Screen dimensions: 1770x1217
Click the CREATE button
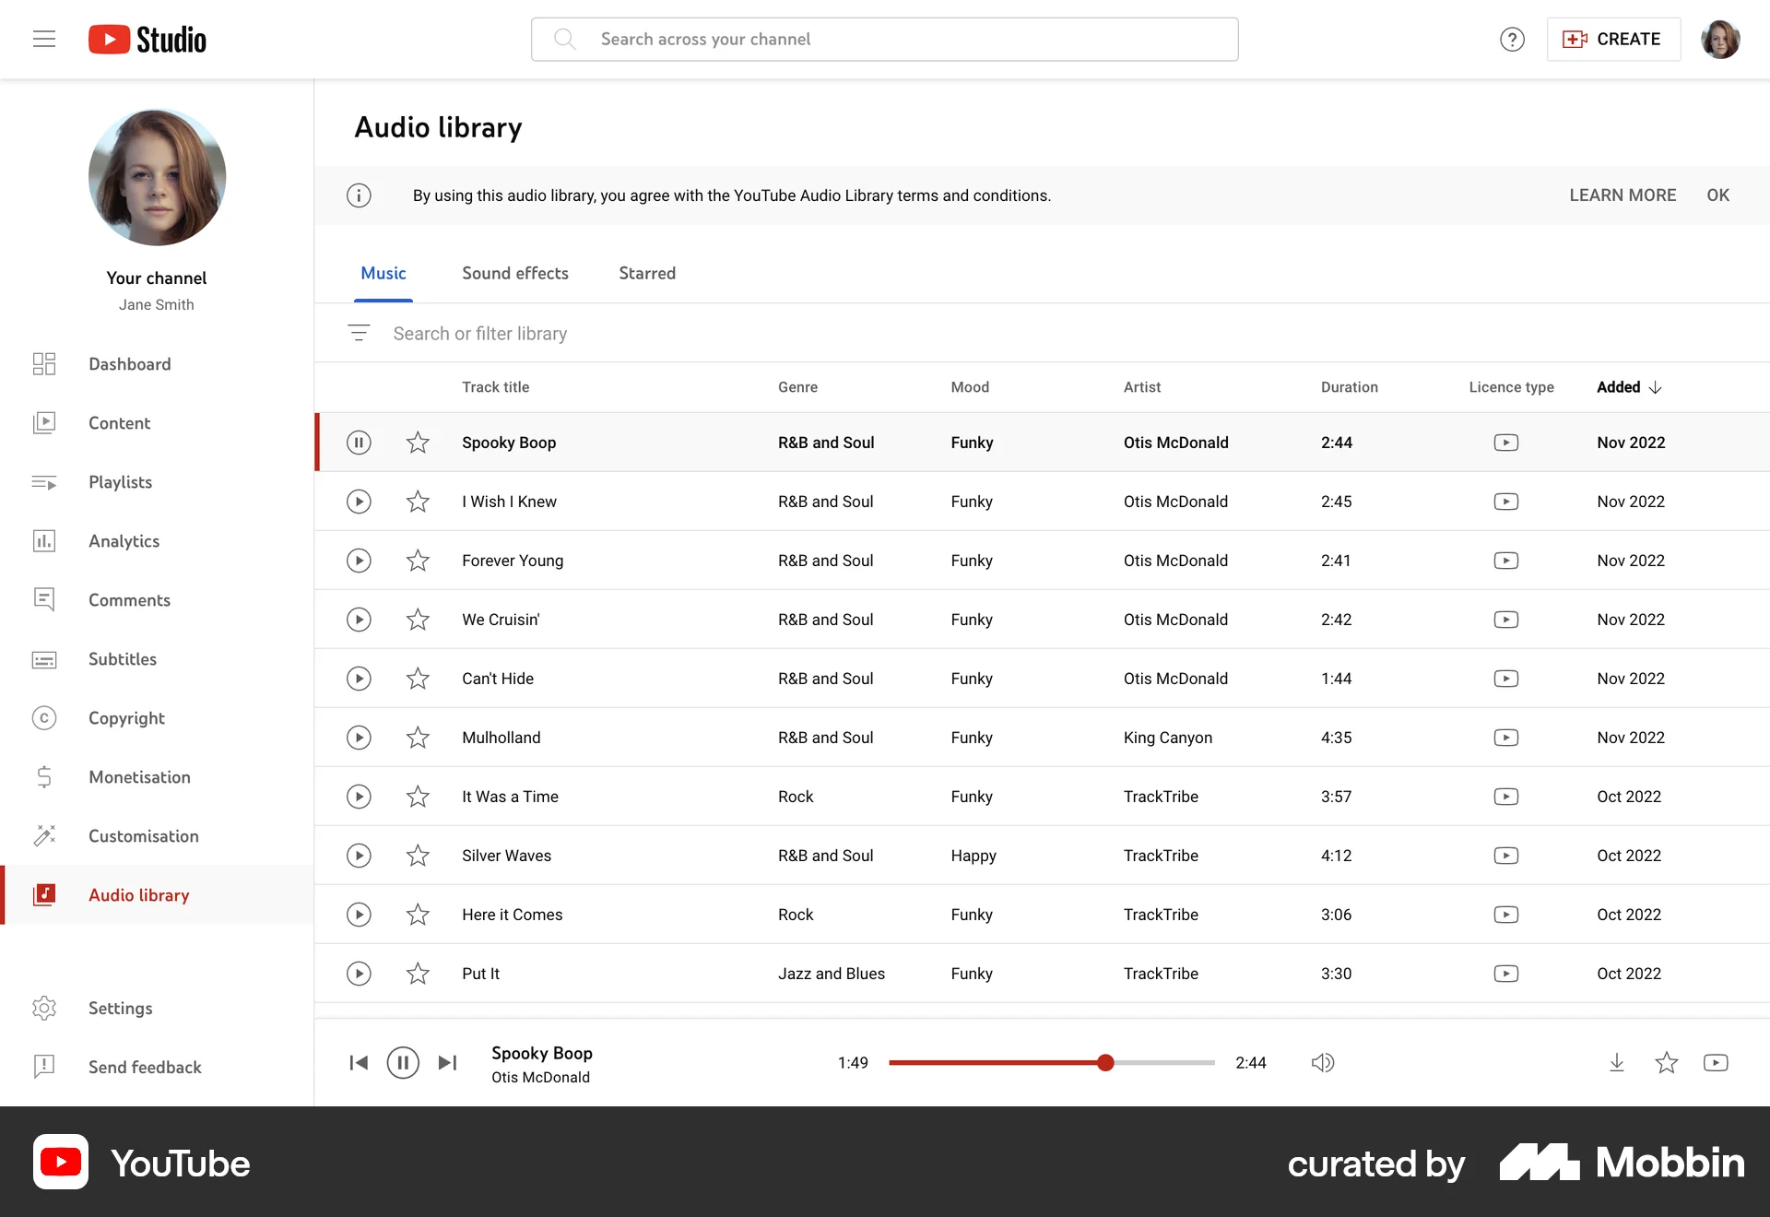pyautogui.click(x=1612, y=39)
